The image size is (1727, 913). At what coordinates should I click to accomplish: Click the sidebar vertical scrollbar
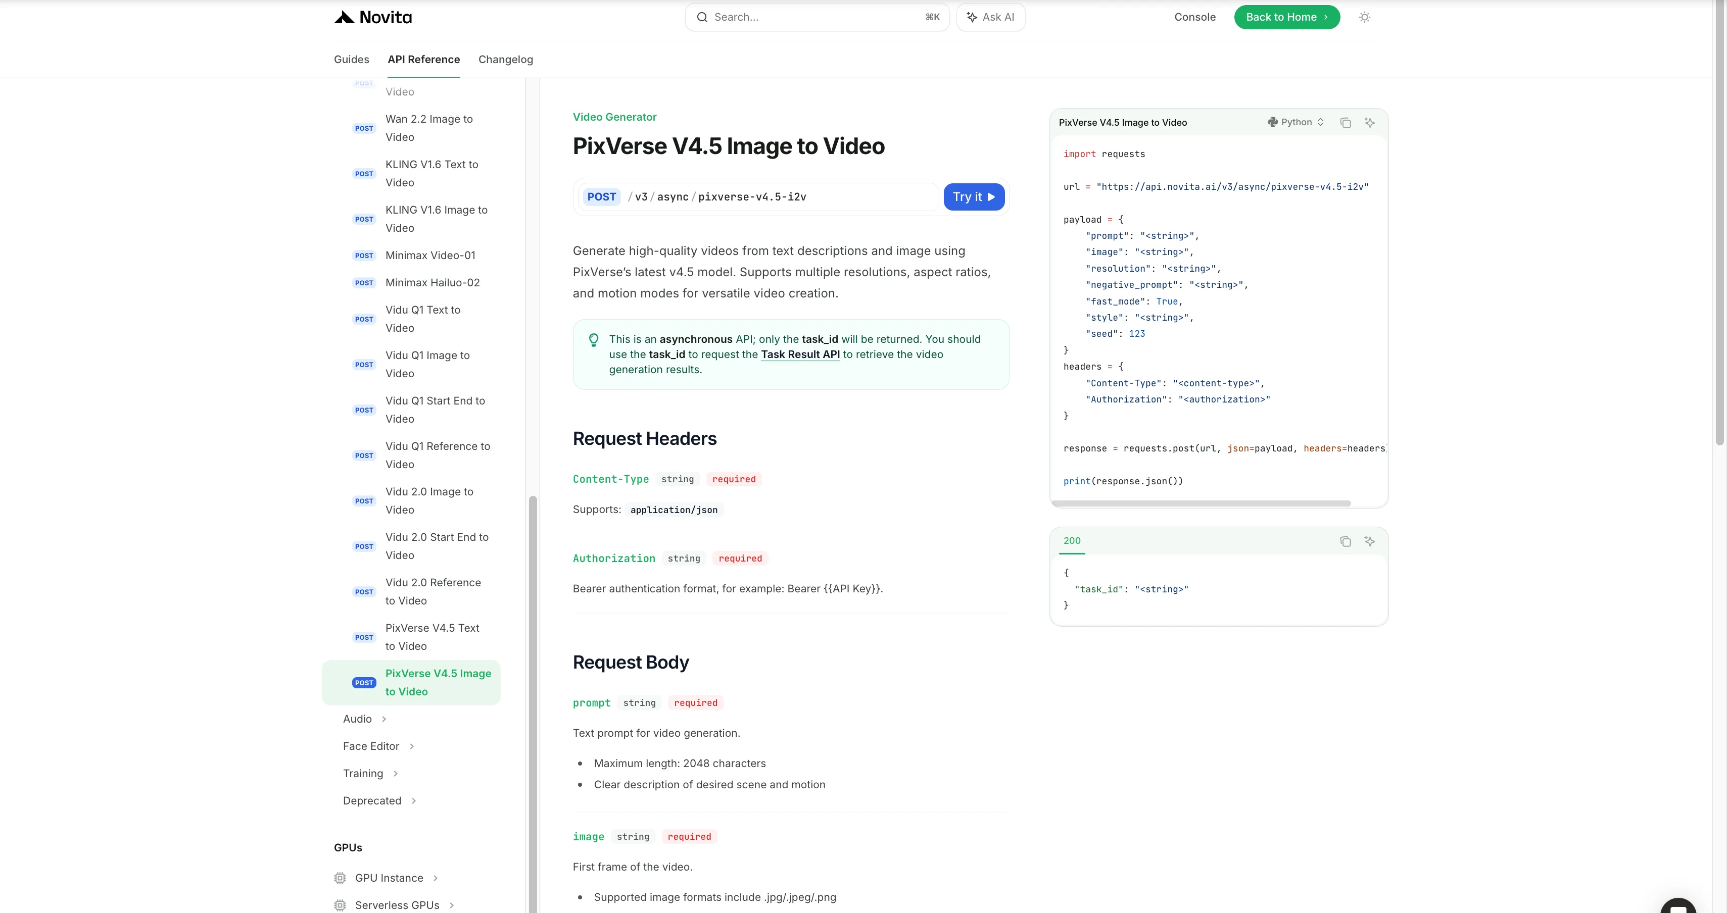coord(533,703)
